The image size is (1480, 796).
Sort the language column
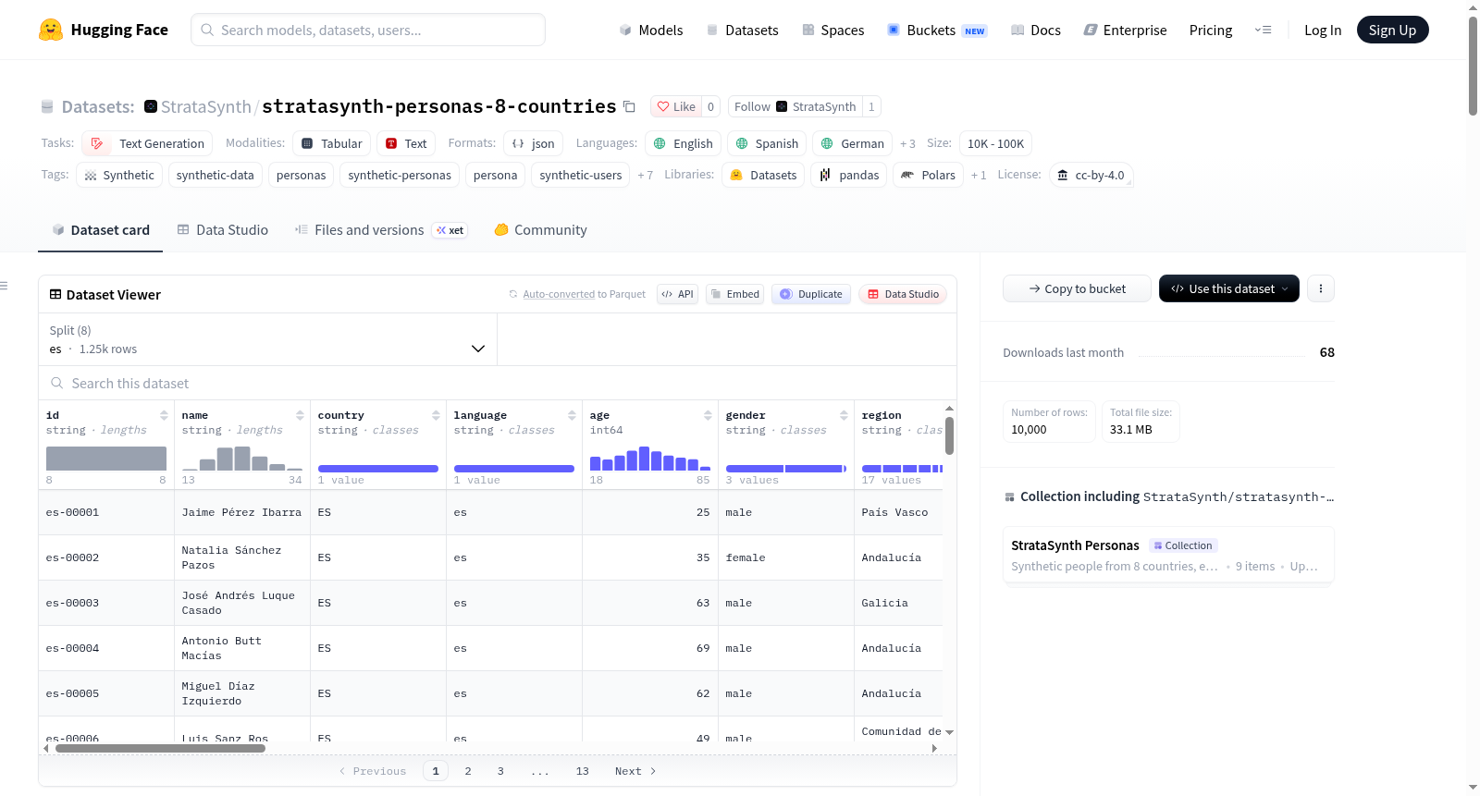(572, 415)
